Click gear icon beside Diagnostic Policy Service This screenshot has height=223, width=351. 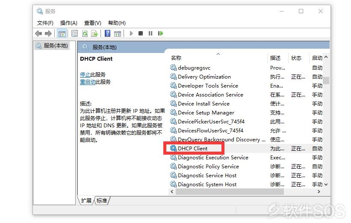(173, 166)
